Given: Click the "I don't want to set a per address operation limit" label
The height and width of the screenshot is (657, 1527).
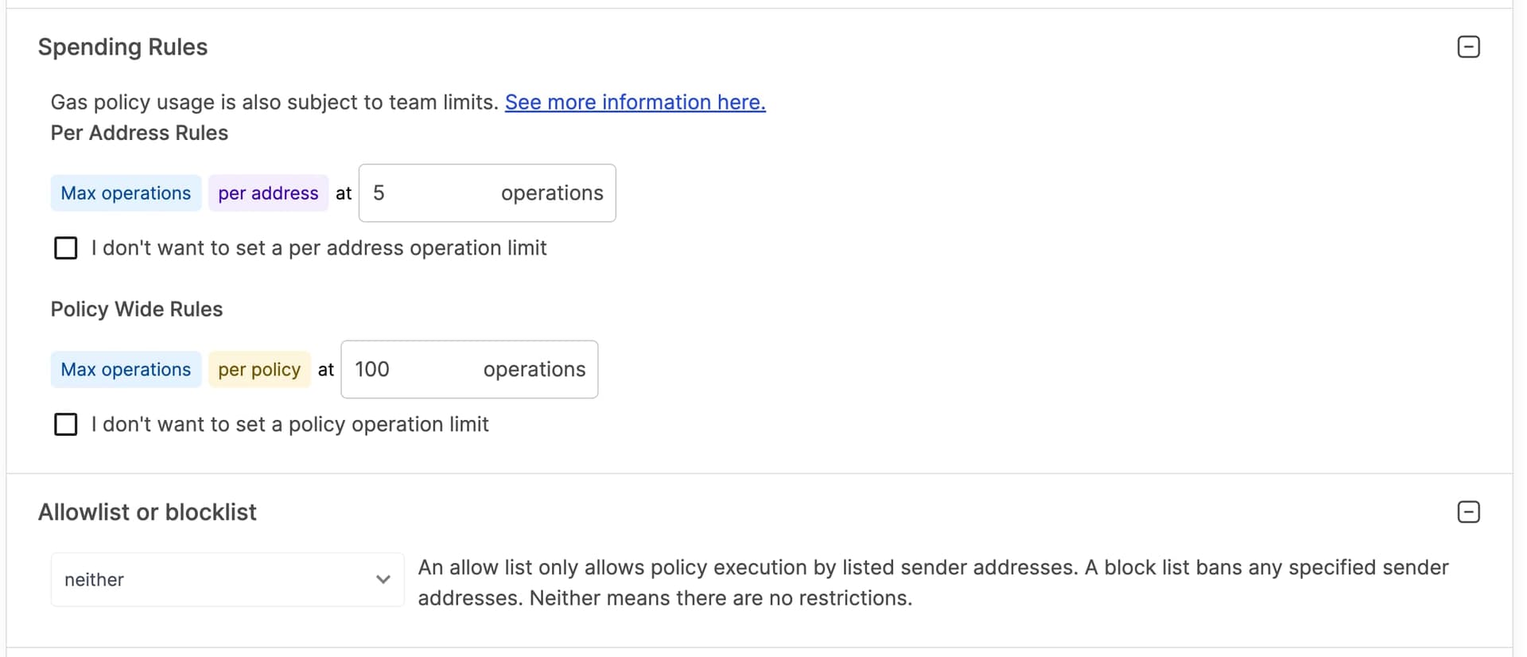Looking at the screenshot, I should [x=318, y=248].
